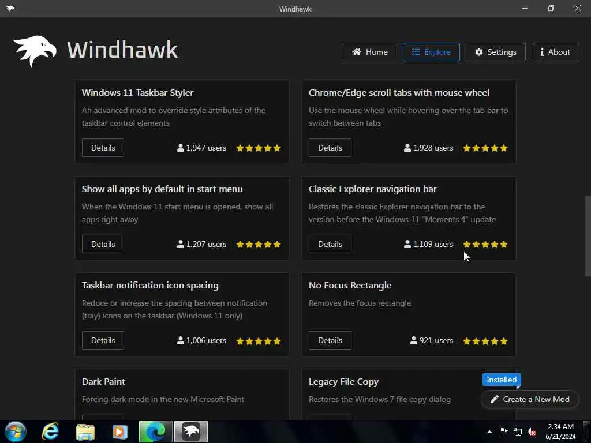Open Details for Show all apps mod
Viewport: 591px width, 443px height.
[x=103, y=244]
